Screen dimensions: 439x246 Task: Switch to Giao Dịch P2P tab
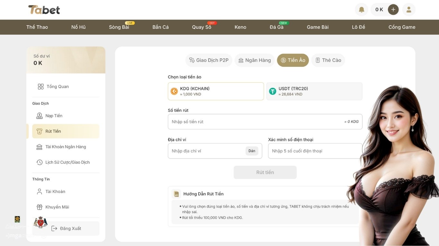(209, 60)
